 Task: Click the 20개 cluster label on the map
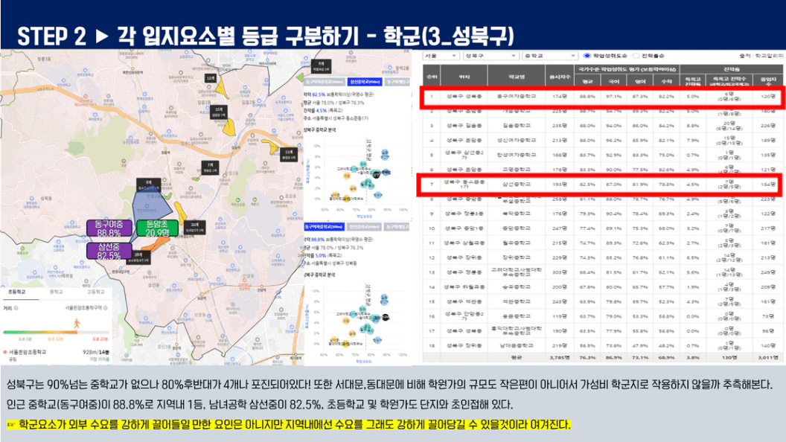[x=194, y=227]
